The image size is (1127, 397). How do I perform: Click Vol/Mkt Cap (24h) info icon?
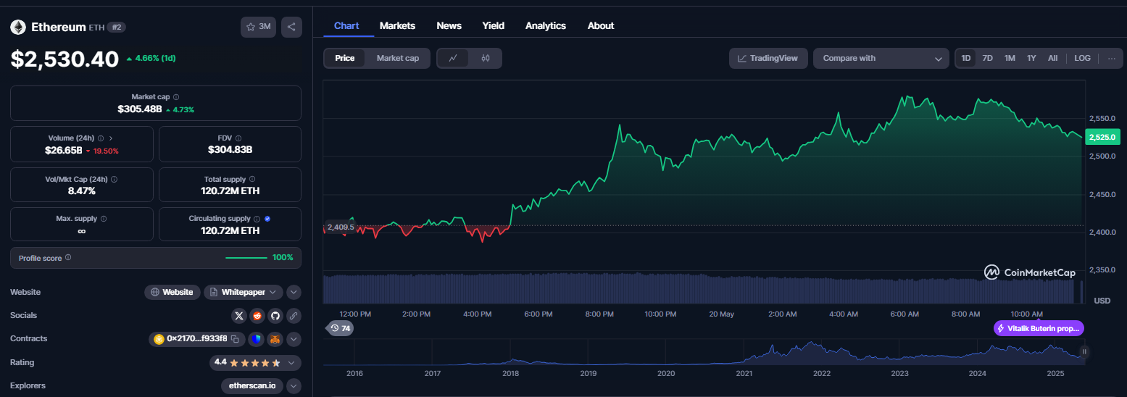click(x=115, y=179)
